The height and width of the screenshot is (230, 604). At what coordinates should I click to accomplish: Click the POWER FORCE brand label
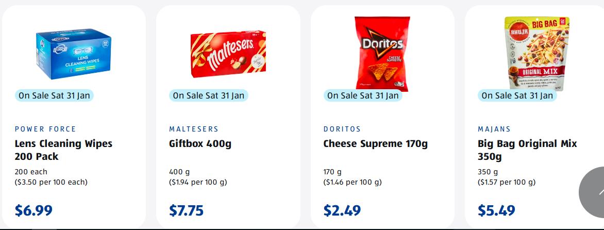coord(45,129)
